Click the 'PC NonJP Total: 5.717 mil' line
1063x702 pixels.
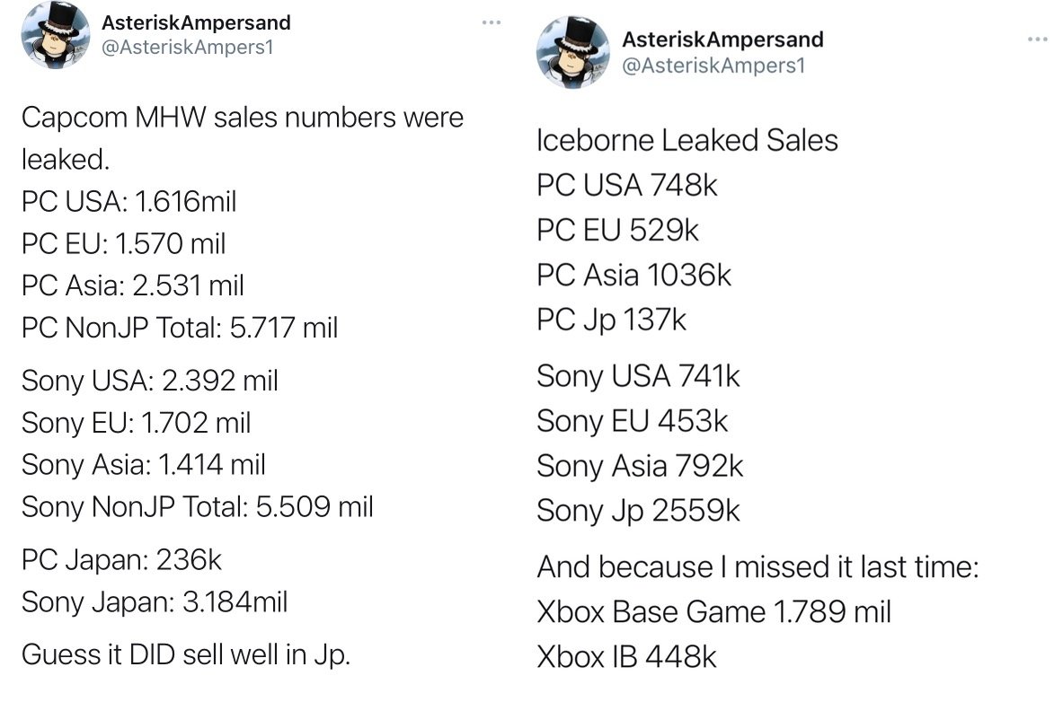coord(180,328)
